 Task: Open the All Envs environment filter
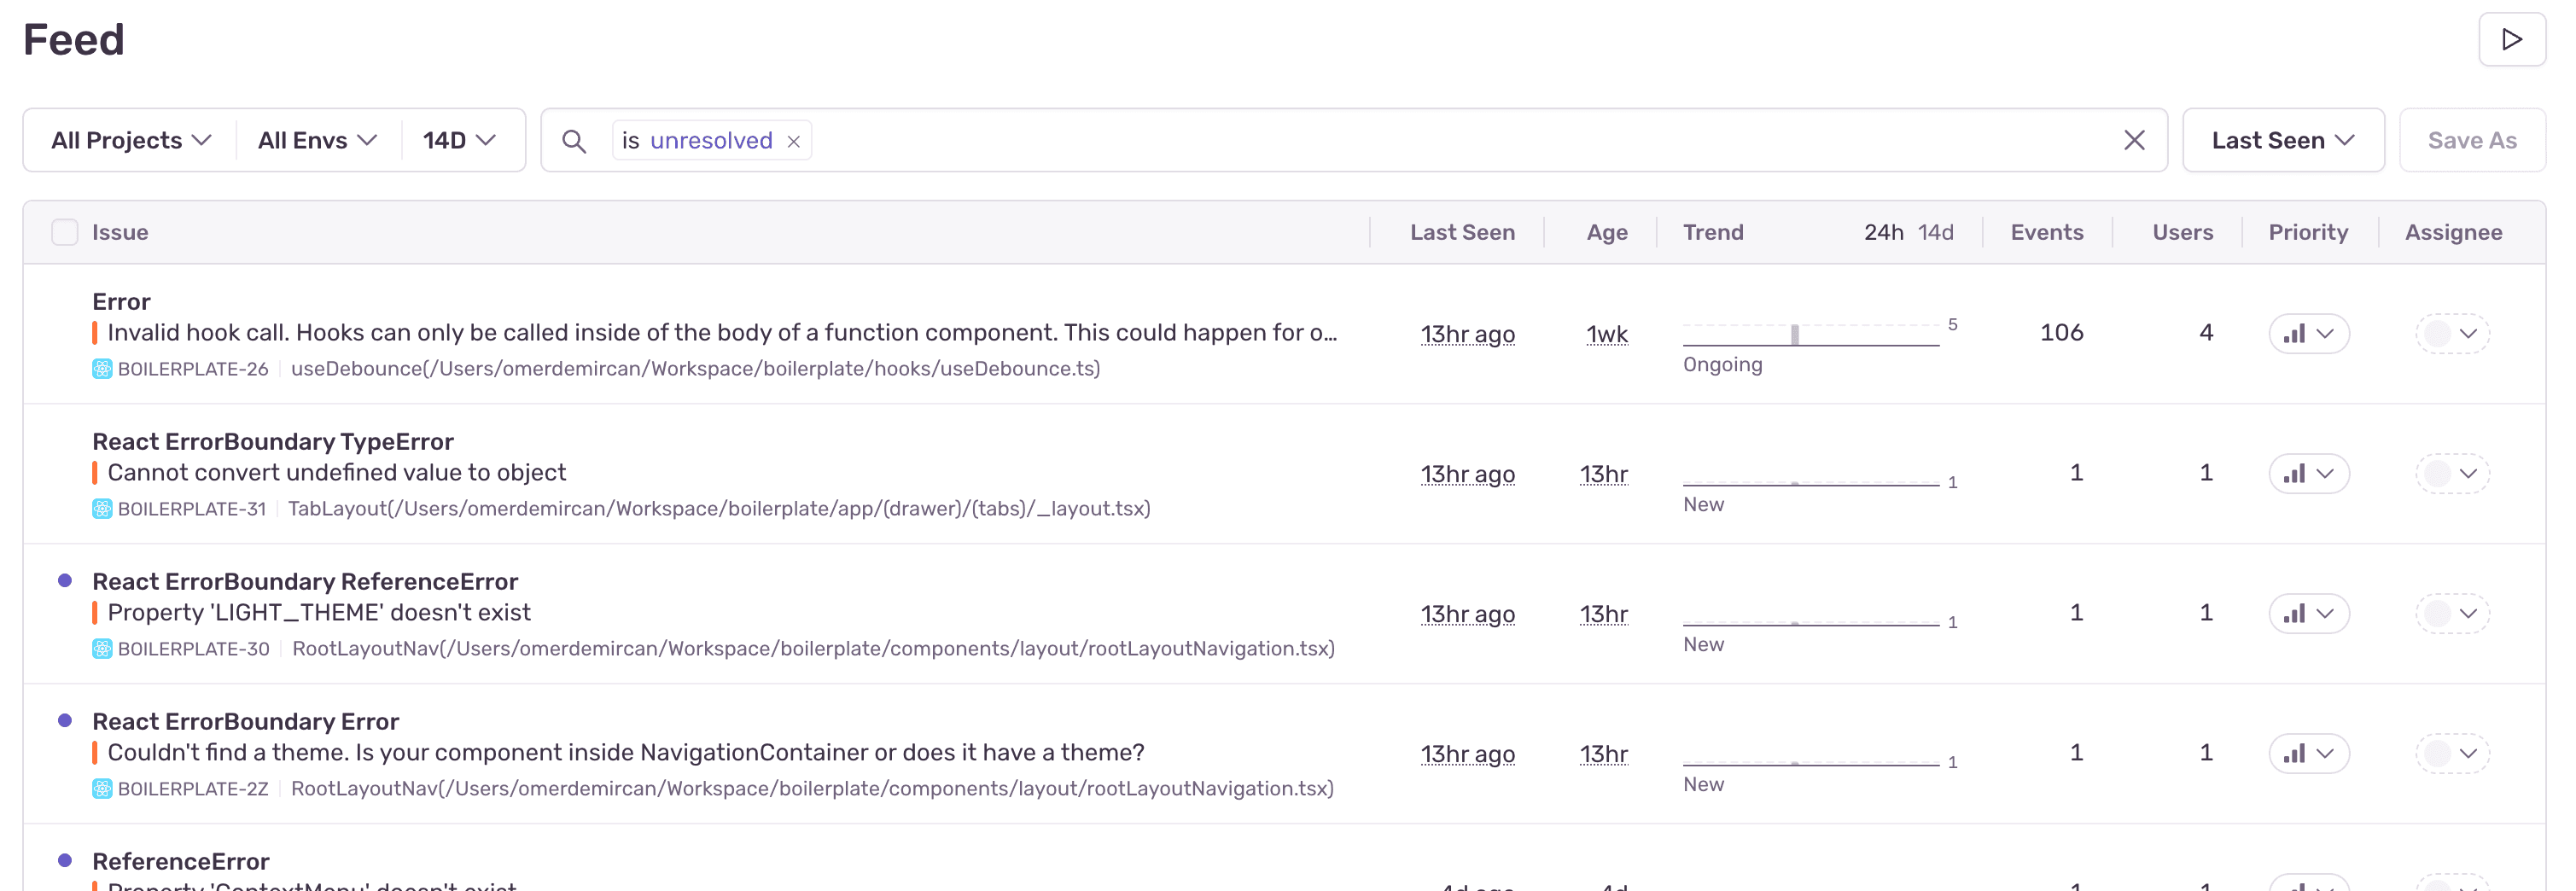317,141
